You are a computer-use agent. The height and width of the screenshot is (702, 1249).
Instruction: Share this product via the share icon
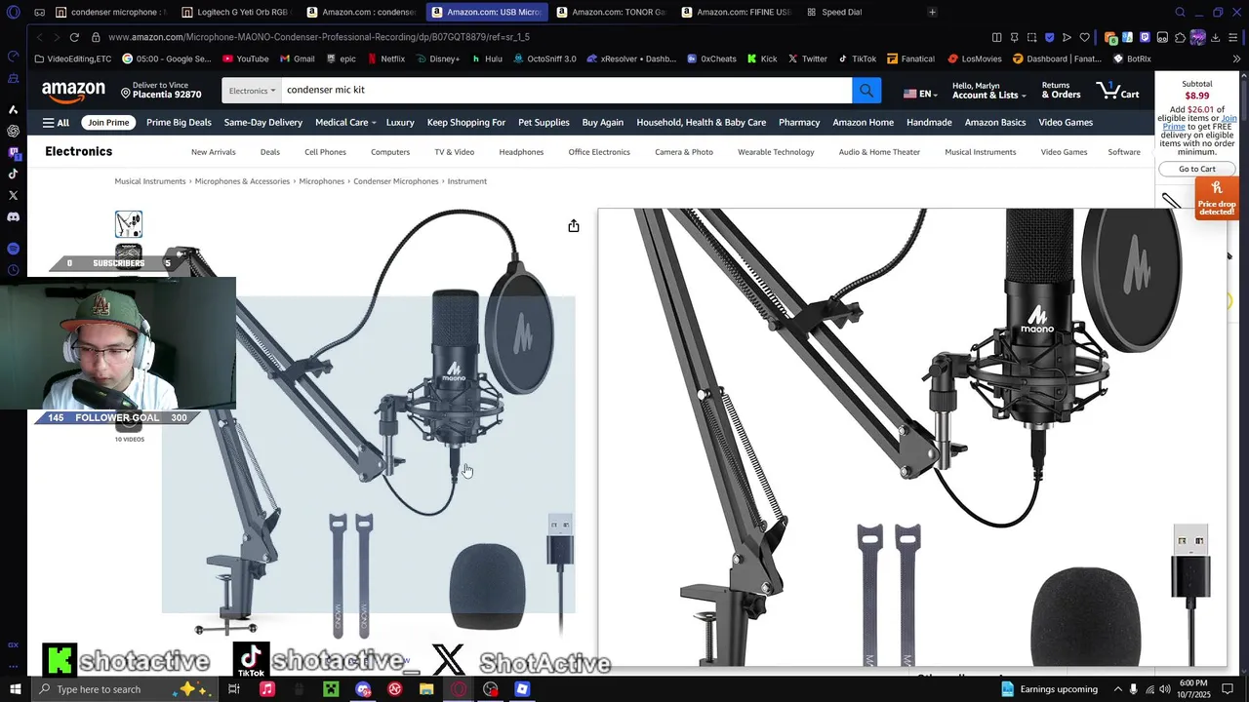[x=574, y=226]
